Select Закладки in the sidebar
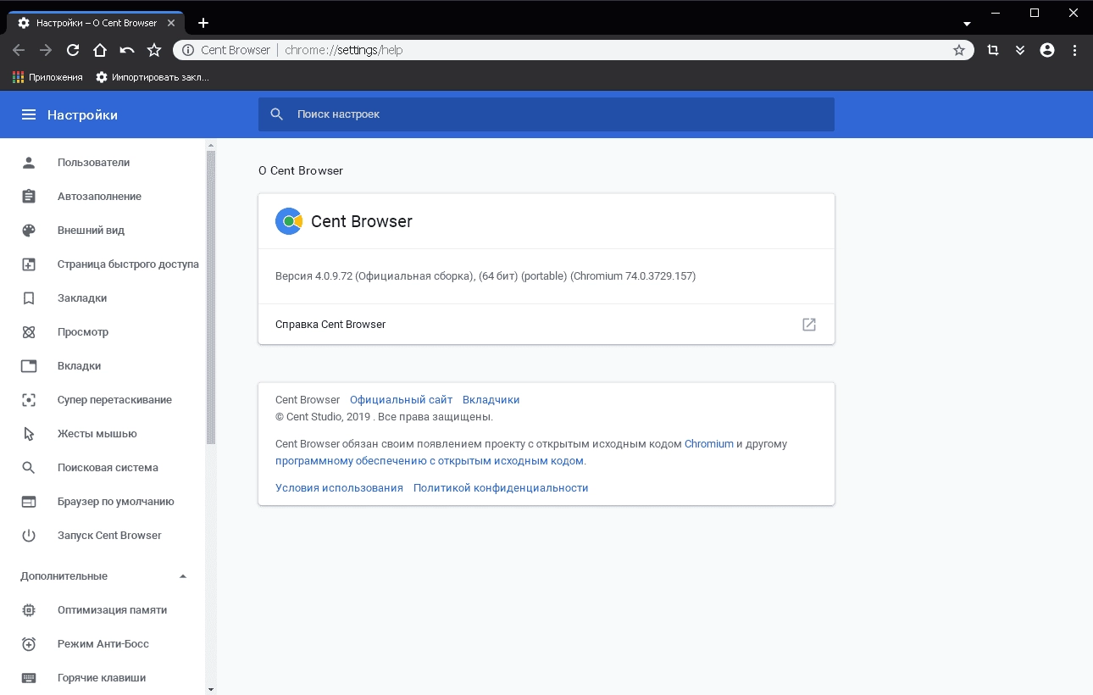The height and width of the screenshot is (695, 1093). click(103, 297)
